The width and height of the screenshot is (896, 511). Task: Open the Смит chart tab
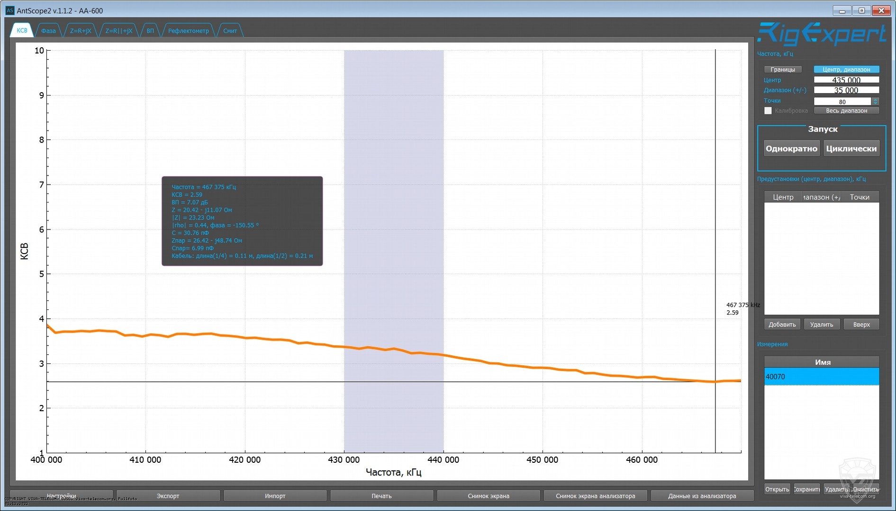(230, 31)
